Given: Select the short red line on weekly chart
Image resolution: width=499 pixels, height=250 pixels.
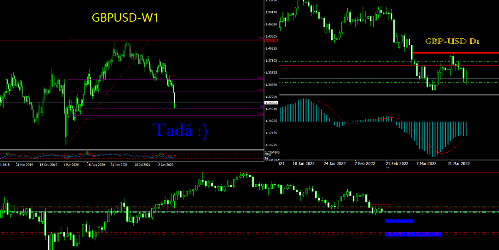Looking at the screenshot, I should [172, 76].
